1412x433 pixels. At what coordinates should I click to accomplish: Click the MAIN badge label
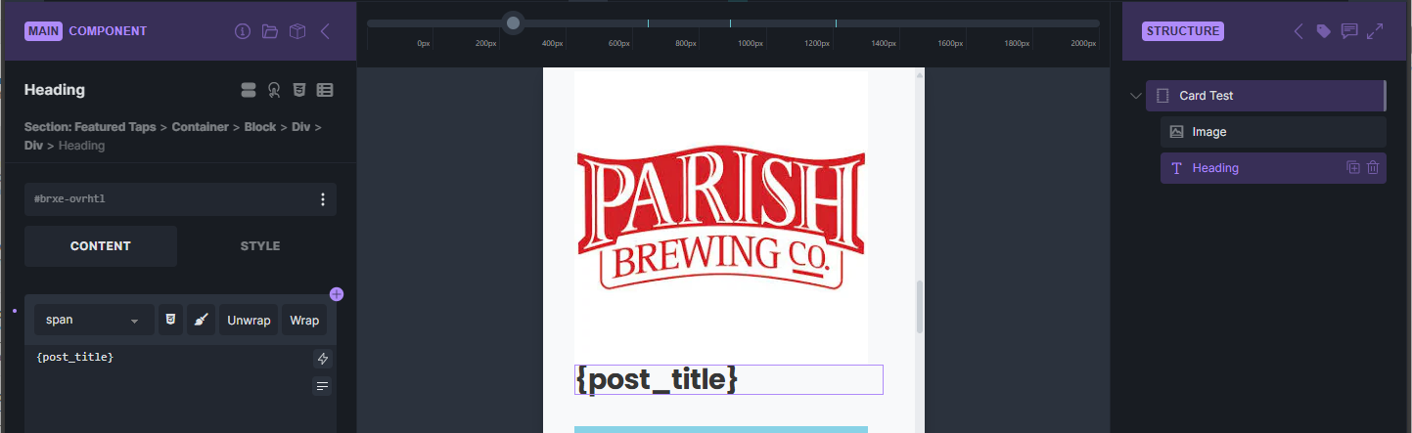(44, 31)
